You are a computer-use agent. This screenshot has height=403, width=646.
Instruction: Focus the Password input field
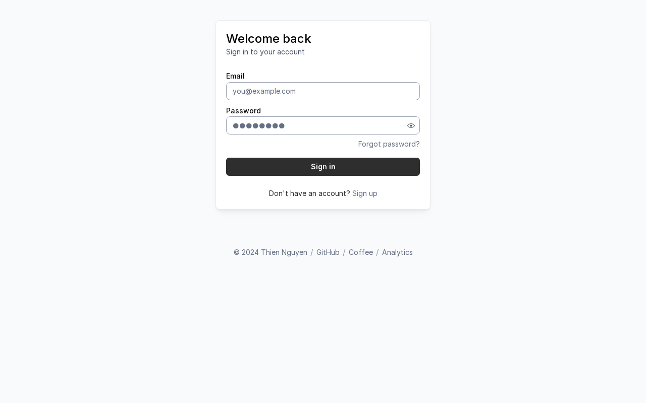(x=343, y=125)
